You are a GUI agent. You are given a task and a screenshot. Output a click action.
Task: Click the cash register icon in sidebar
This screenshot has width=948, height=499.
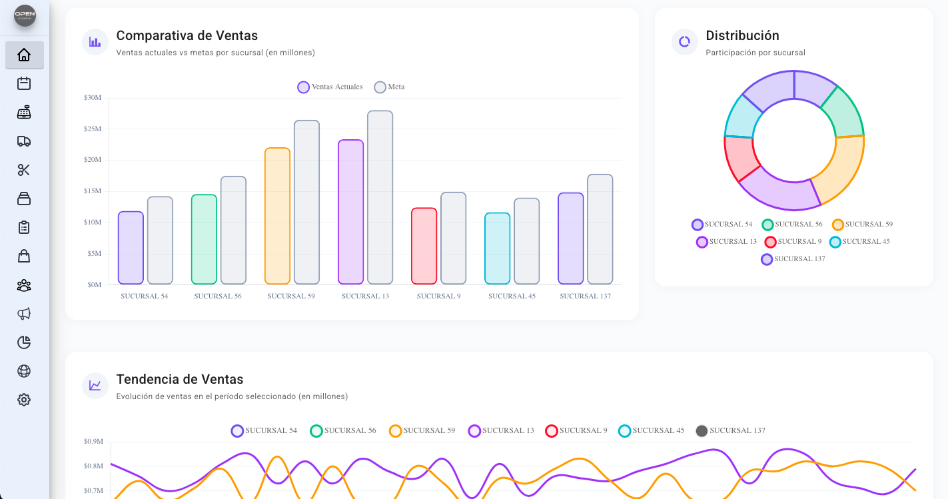24,112
